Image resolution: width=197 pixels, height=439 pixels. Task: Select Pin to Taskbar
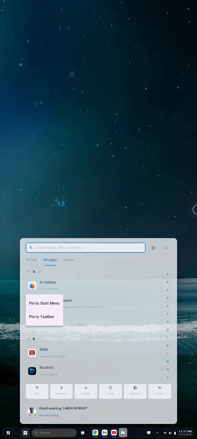[x=44, y=317]
